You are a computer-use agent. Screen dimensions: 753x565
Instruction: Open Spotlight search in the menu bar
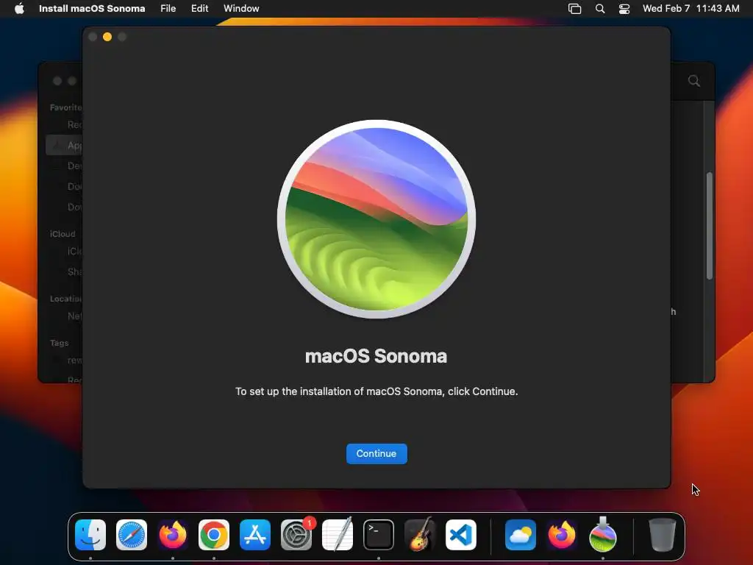pos(600,8)
